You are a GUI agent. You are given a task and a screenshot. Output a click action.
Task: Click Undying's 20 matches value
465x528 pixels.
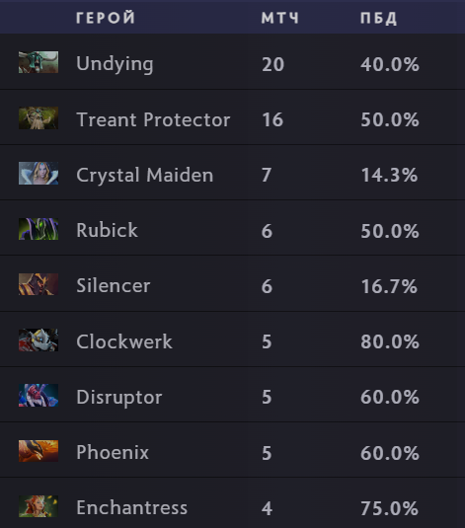click(x=272, y=64)
